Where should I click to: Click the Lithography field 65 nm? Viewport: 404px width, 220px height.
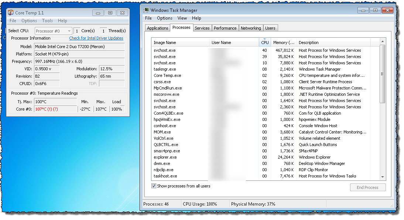(x=112, y=76)
